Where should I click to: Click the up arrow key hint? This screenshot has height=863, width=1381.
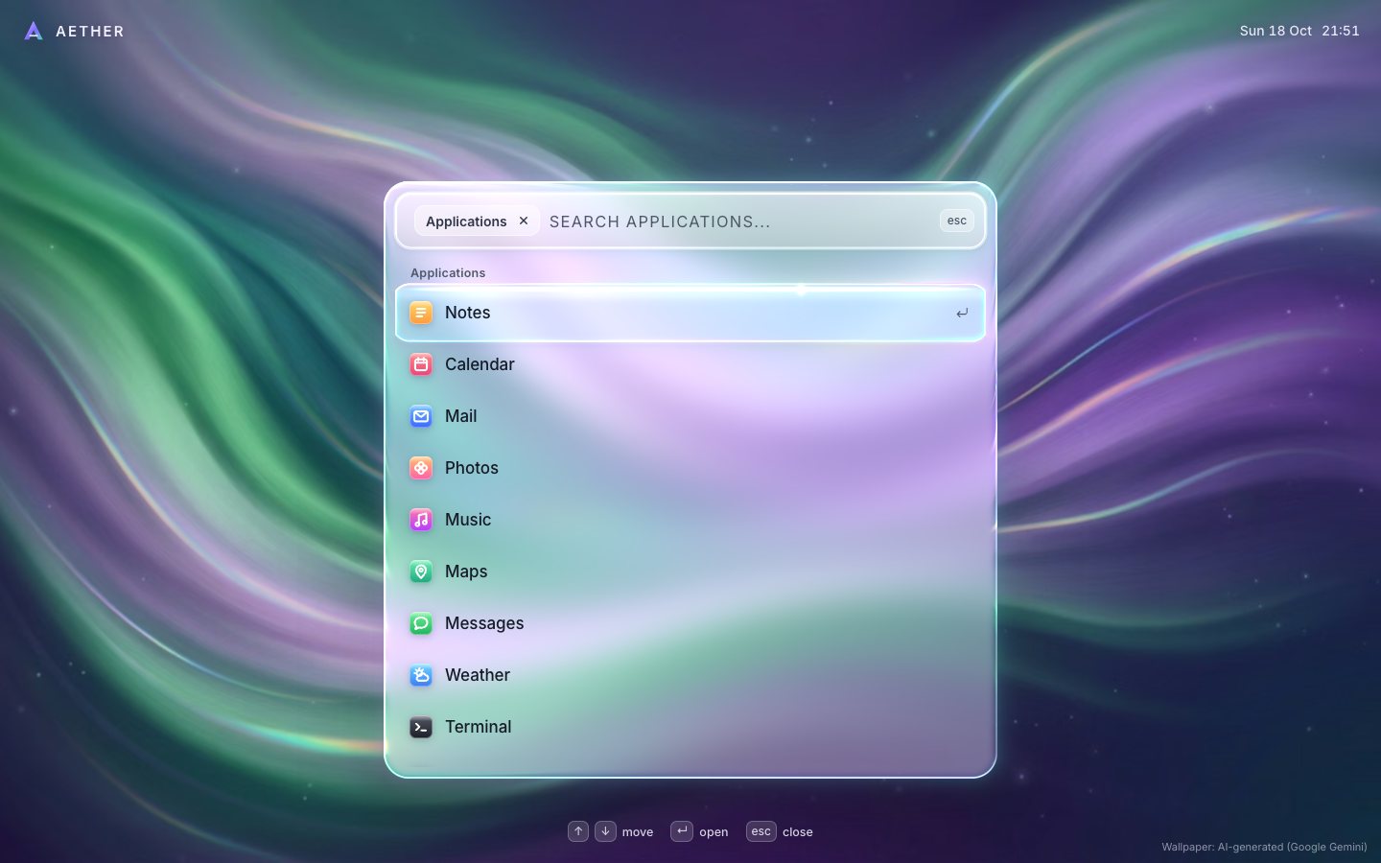tap(578, 831)
